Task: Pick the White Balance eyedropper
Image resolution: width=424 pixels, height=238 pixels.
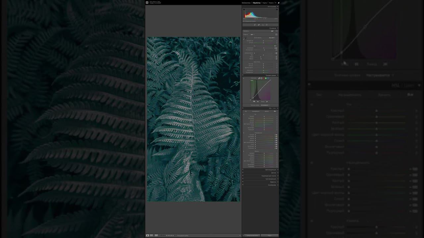Action: point(245,39)
